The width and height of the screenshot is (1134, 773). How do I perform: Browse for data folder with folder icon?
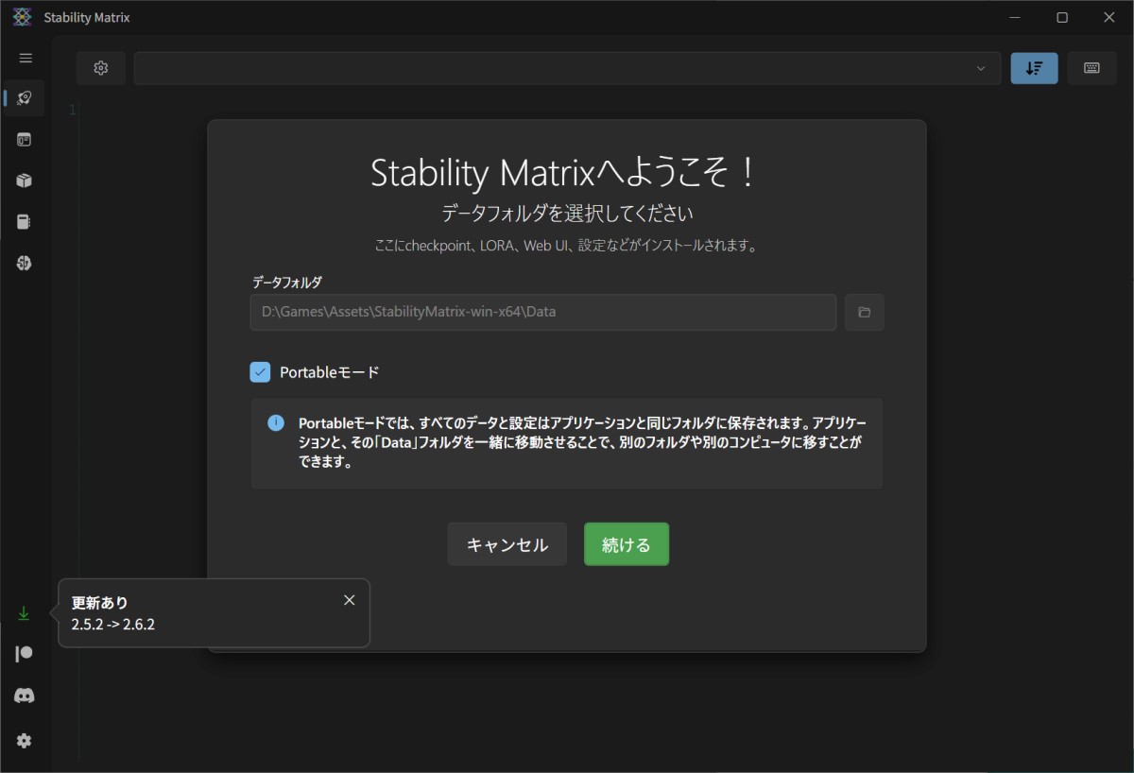click(864, 312)
